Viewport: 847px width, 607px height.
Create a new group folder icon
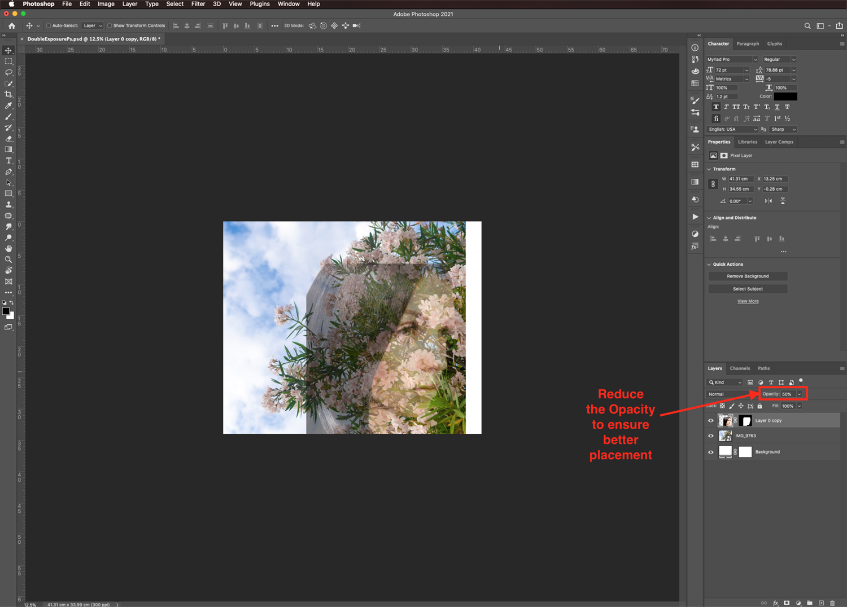click(x=810, y=603)
